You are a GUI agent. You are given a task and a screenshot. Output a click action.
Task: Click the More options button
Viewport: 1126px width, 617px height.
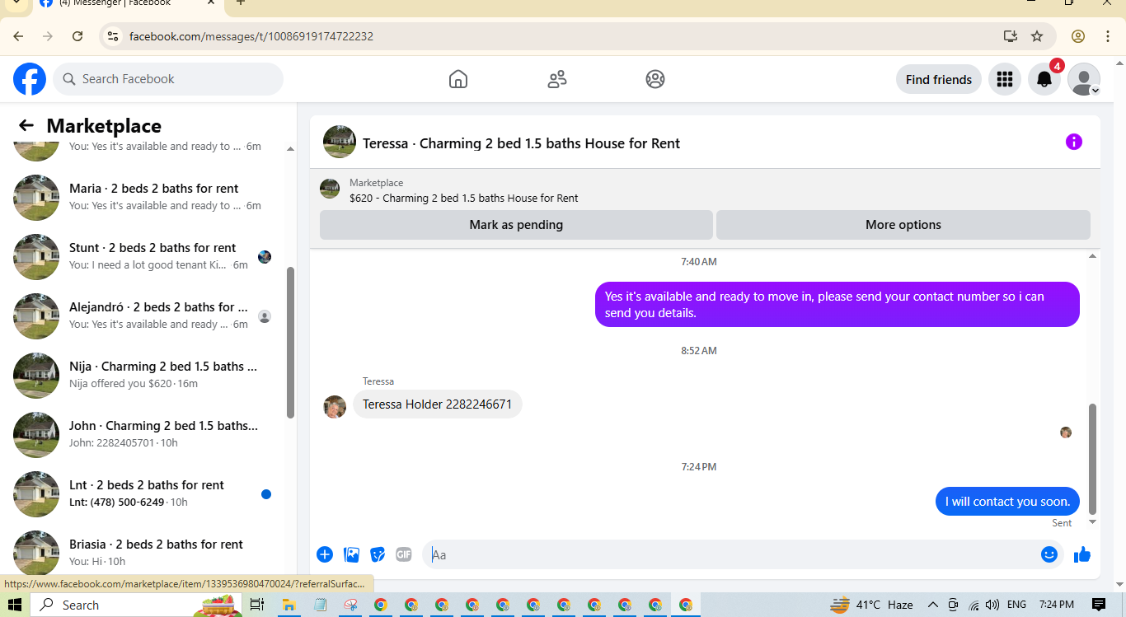(903, 225)
